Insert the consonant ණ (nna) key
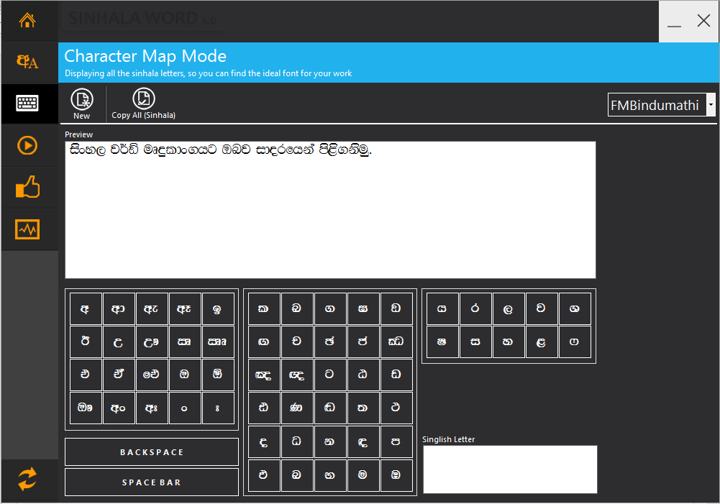This screenshot has width=720, height=504. 297,408
